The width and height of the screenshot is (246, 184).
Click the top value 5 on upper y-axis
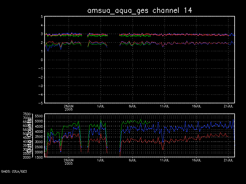click(x=42, y=17)
